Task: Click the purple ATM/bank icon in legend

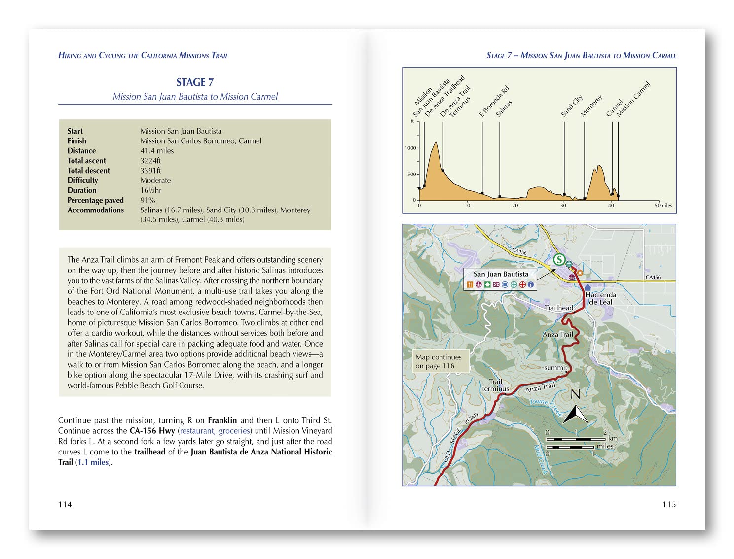Action: click(x=496, y=284)
